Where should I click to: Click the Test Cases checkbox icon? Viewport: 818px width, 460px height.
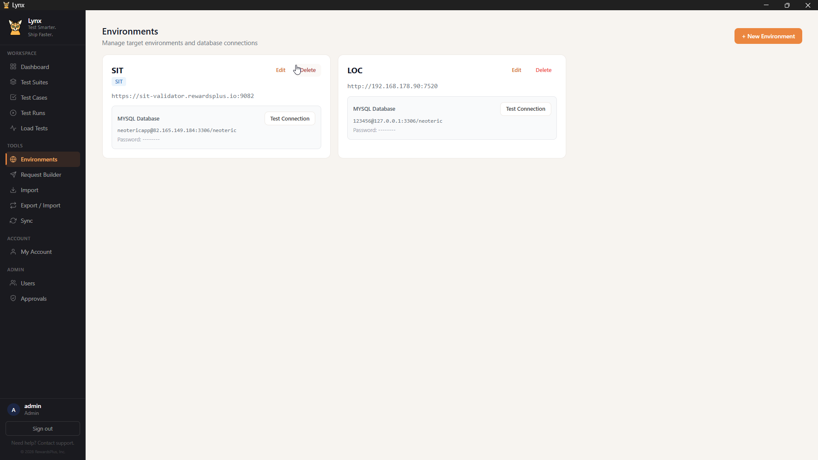[x=13, y=98]
